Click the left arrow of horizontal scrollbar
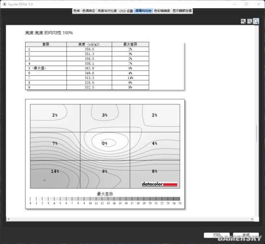The image size is (265, 244). coord(8,219)
